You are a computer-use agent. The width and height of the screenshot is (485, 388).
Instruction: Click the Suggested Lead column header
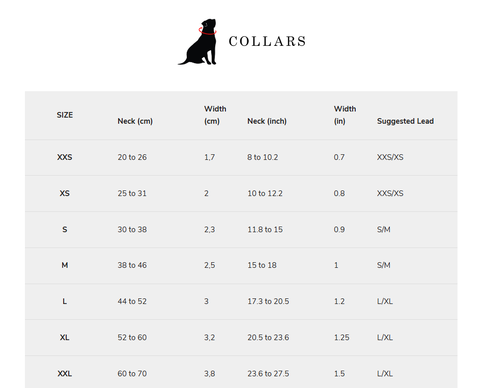[x=405, y=121]
